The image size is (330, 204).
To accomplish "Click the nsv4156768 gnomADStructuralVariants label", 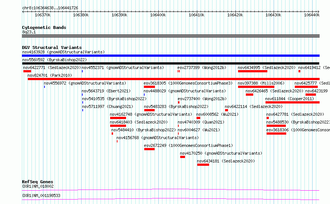I will [158, 138].
